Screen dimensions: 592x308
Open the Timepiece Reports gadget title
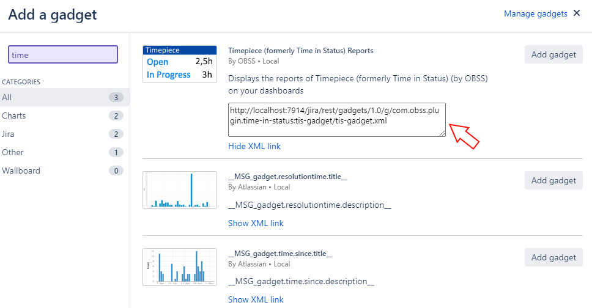click(x=300, y=51)
